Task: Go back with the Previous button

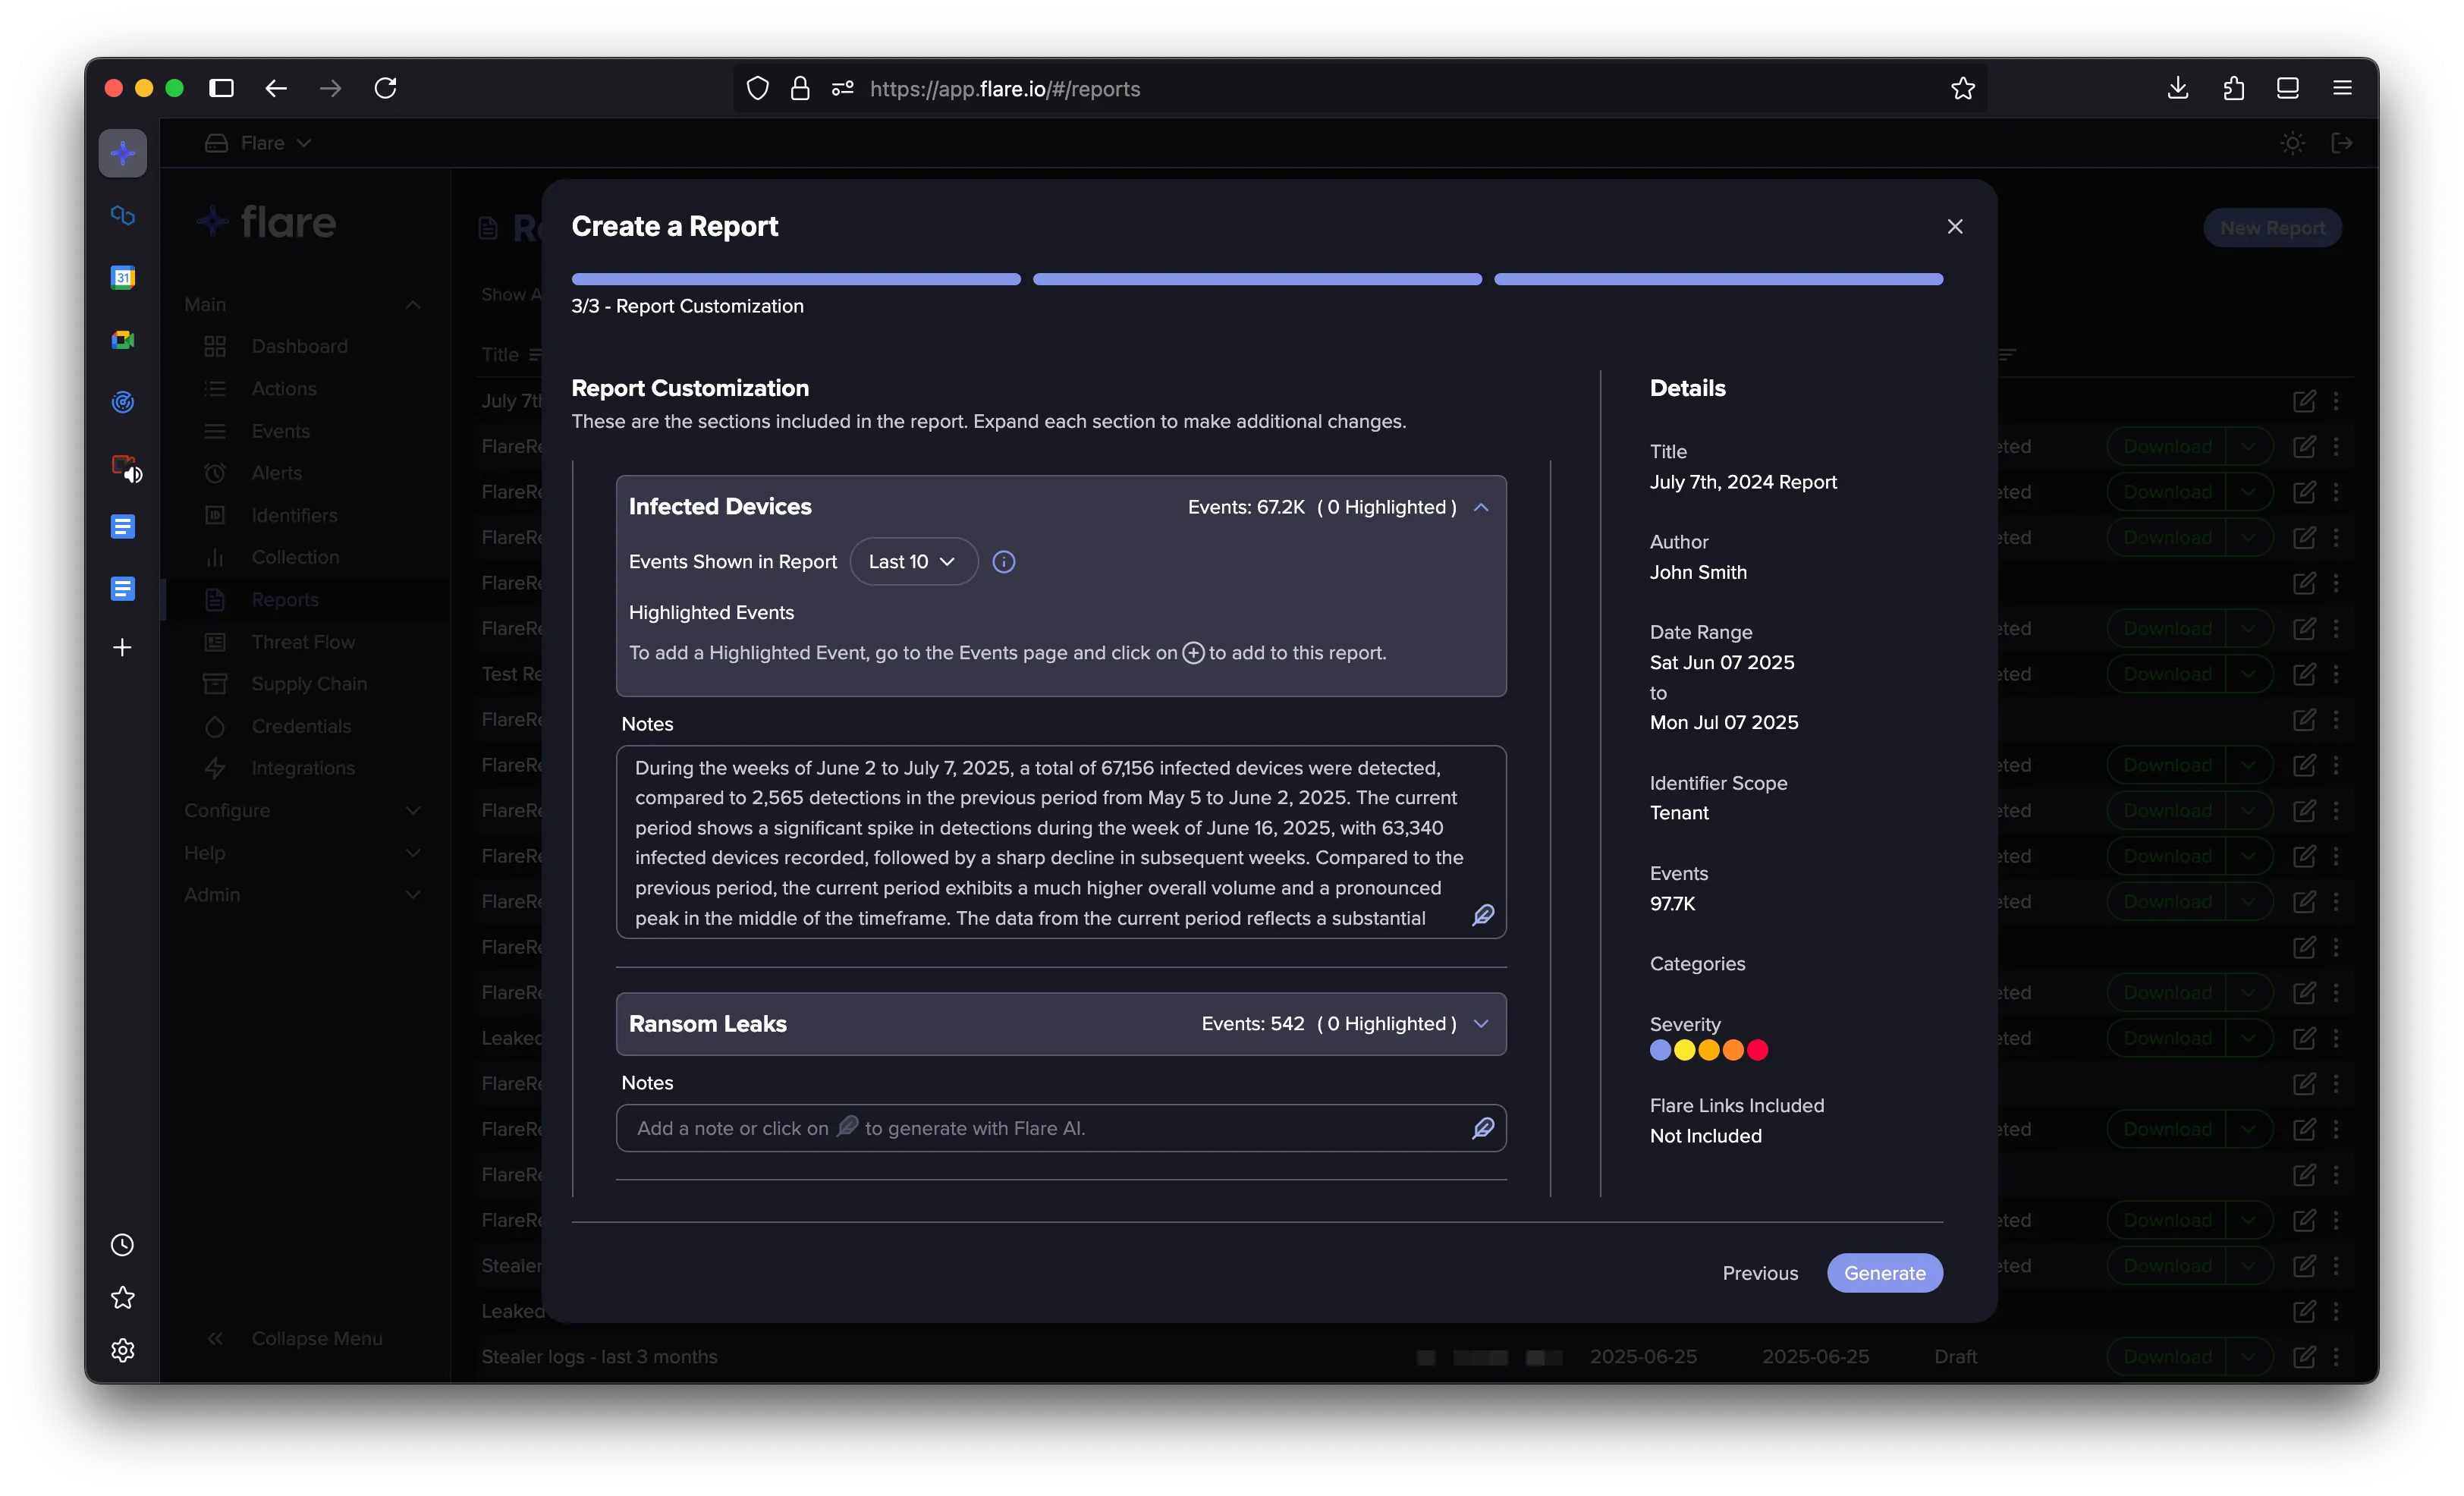Action: click(x=1760, y=1273)
